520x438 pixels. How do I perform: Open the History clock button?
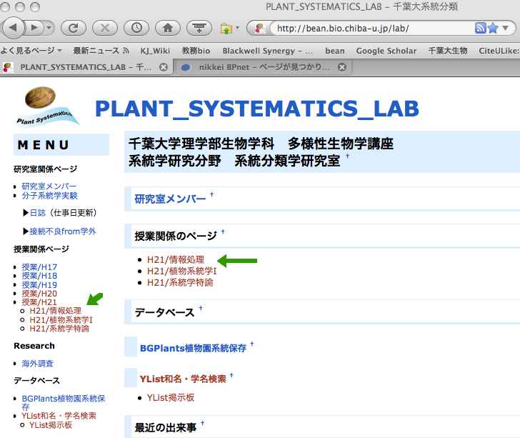click(136, 29)
